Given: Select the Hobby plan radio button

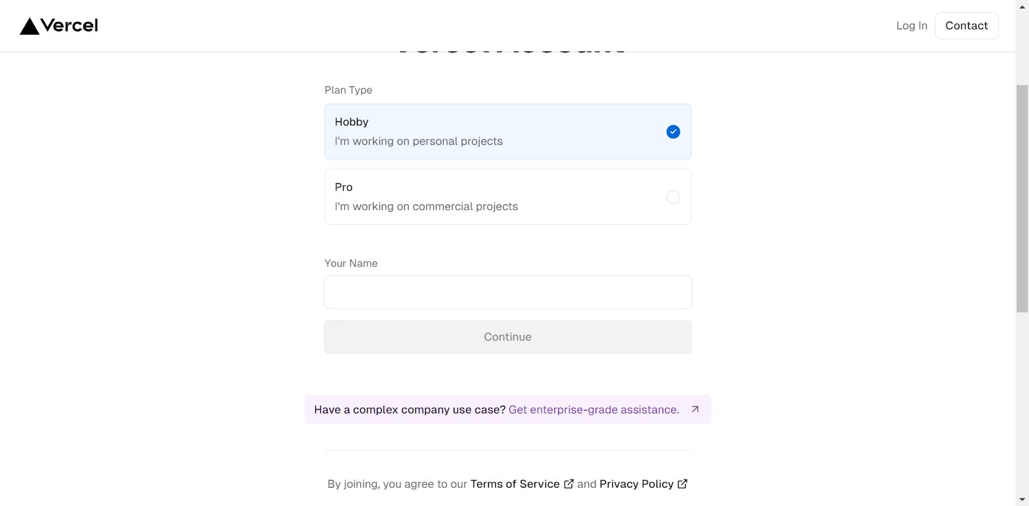Looking at the screenshot, I should pos(673,132).
